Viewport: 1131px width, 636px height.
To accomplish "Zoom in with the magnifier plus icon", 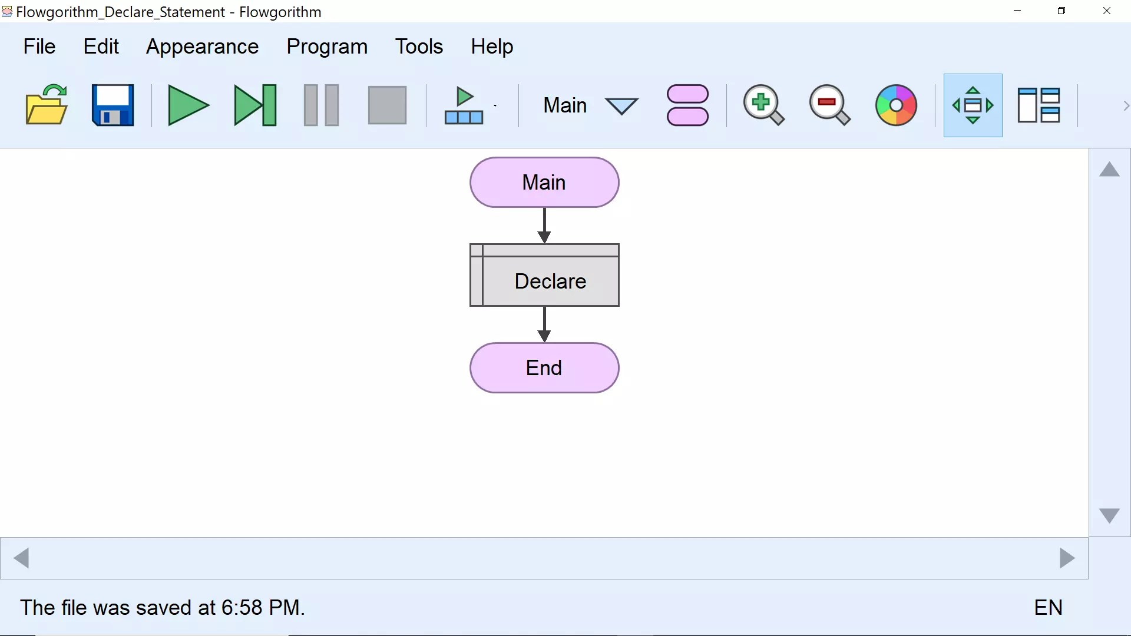I will pyautogui.click(x=763, y=105).
